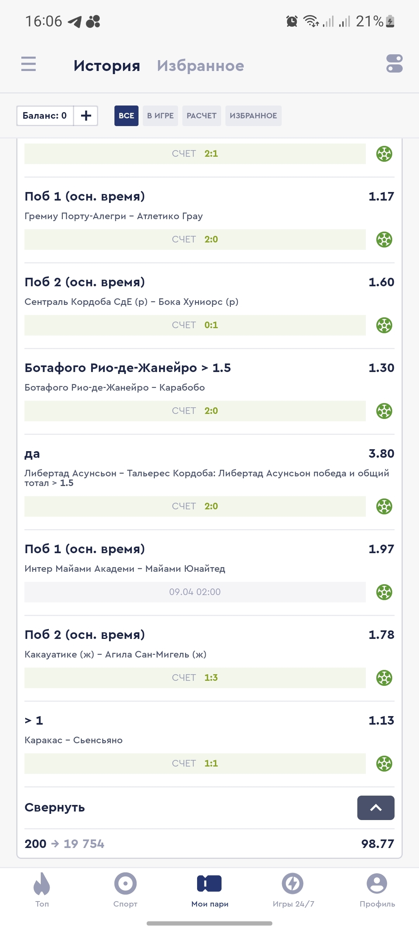Switch to Избранное header tab
419x931 pixels.
(201, 66)
